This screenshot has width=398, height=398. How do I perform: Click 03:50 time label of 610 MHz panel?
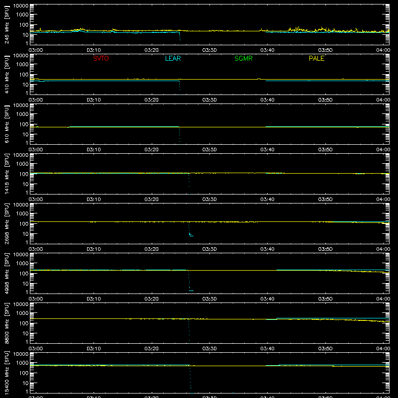[x=325, y=150]
